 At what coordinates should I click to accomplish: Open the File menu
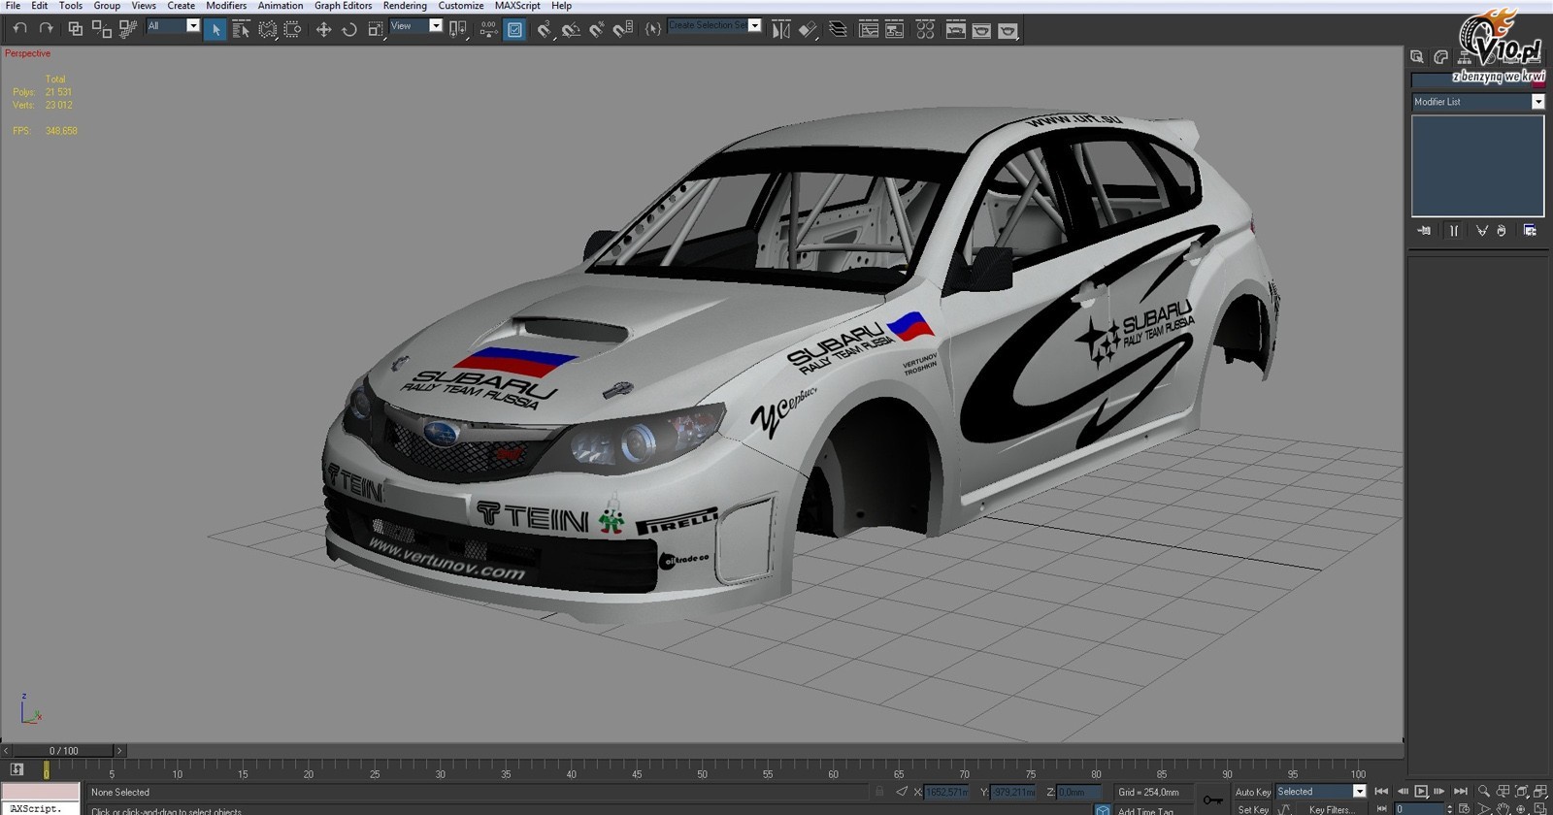[13, 6]
